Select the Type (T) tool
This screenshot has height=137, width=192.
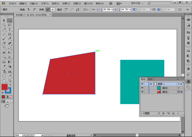(10, 30)
